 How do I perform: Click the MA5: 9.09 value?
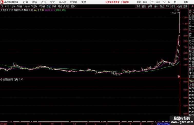28,10
